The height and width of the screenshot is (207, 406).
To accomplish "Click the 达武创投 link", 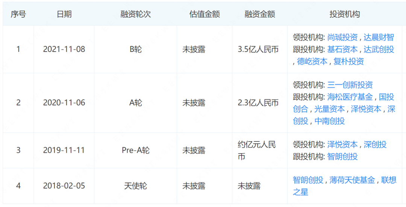I will point(379,49).
